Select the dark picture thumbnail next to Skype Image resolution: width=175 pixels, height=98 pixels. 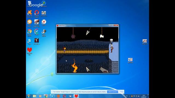coord(37,41)
